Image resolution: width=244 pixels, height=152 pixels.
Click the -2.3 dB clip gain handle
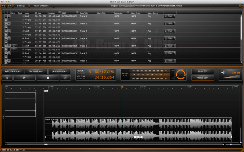click(x=138, y=137)
